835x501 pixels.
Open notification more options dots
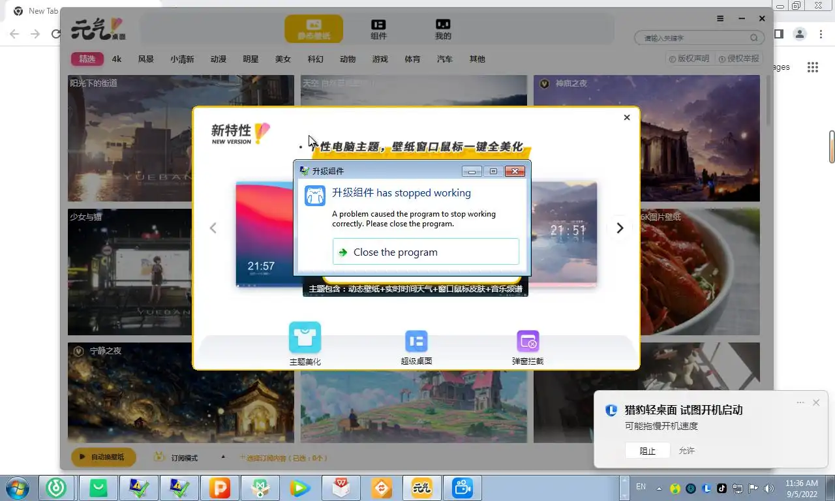coord(800,402)
